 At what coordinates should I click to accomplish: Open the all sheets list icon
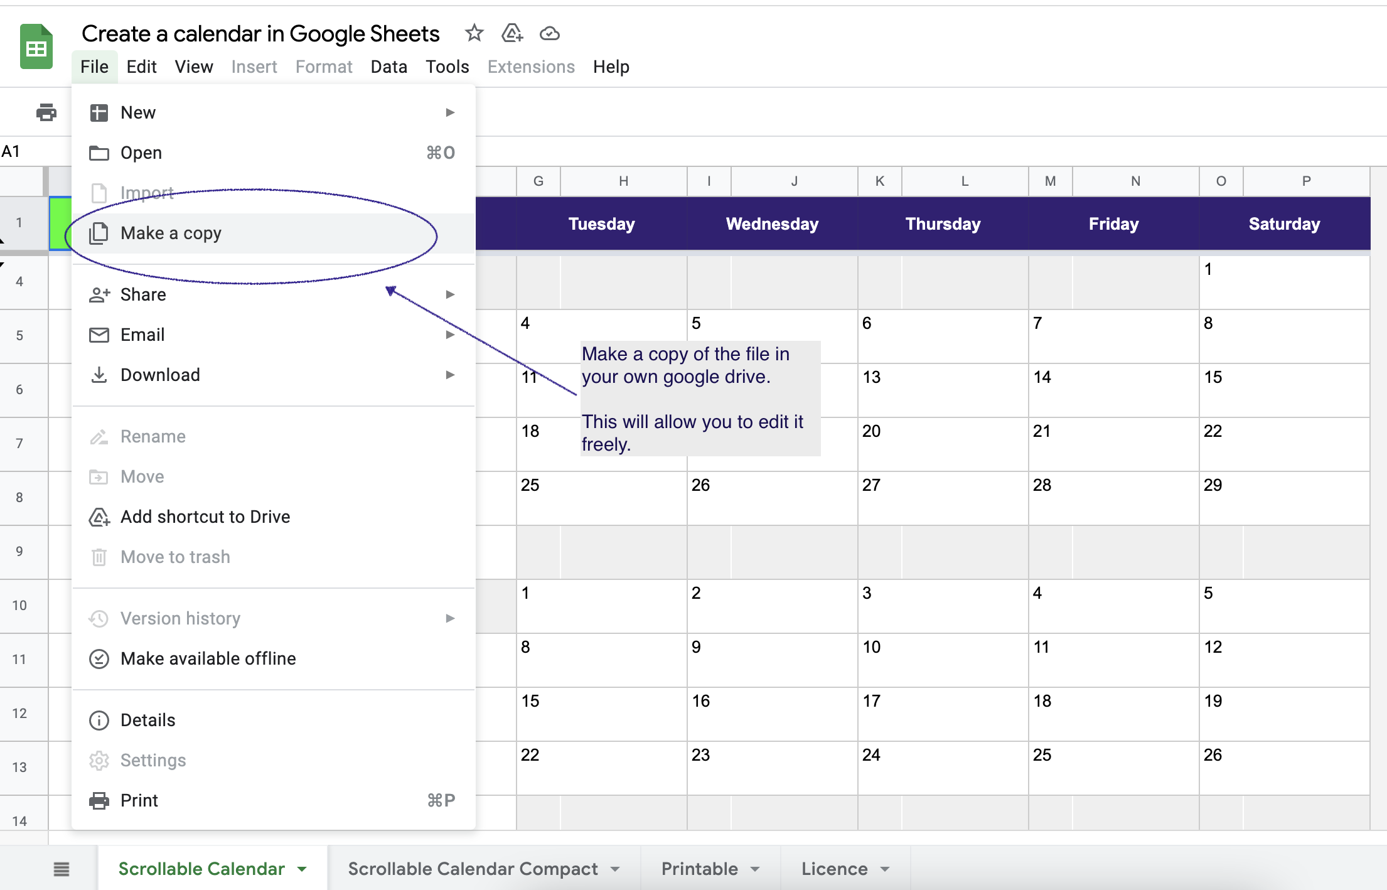[x=62, y=869]
